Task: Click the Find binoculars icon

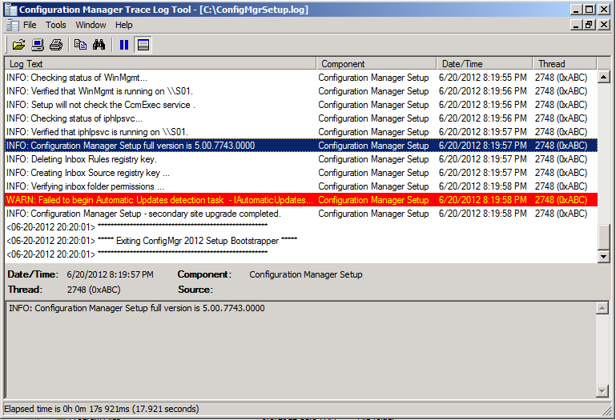Action: [99, 45]
